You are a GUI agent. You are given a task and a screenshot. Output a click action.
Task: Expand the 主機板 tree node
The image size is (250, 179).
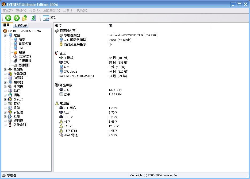pyautogui.click(x=5, y=69)
